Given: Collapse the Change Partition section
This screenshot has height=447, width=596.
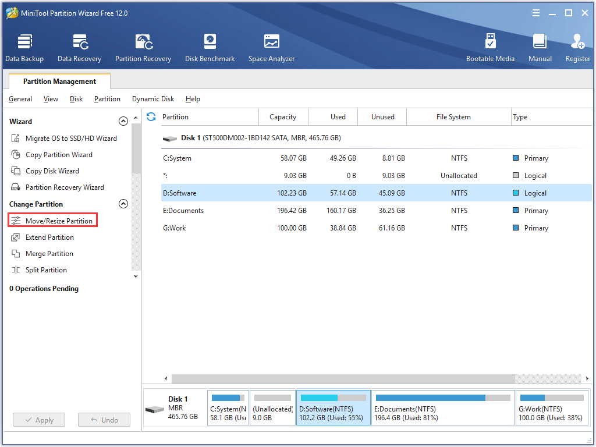Looking at the screenshot, I should point(123,204).
